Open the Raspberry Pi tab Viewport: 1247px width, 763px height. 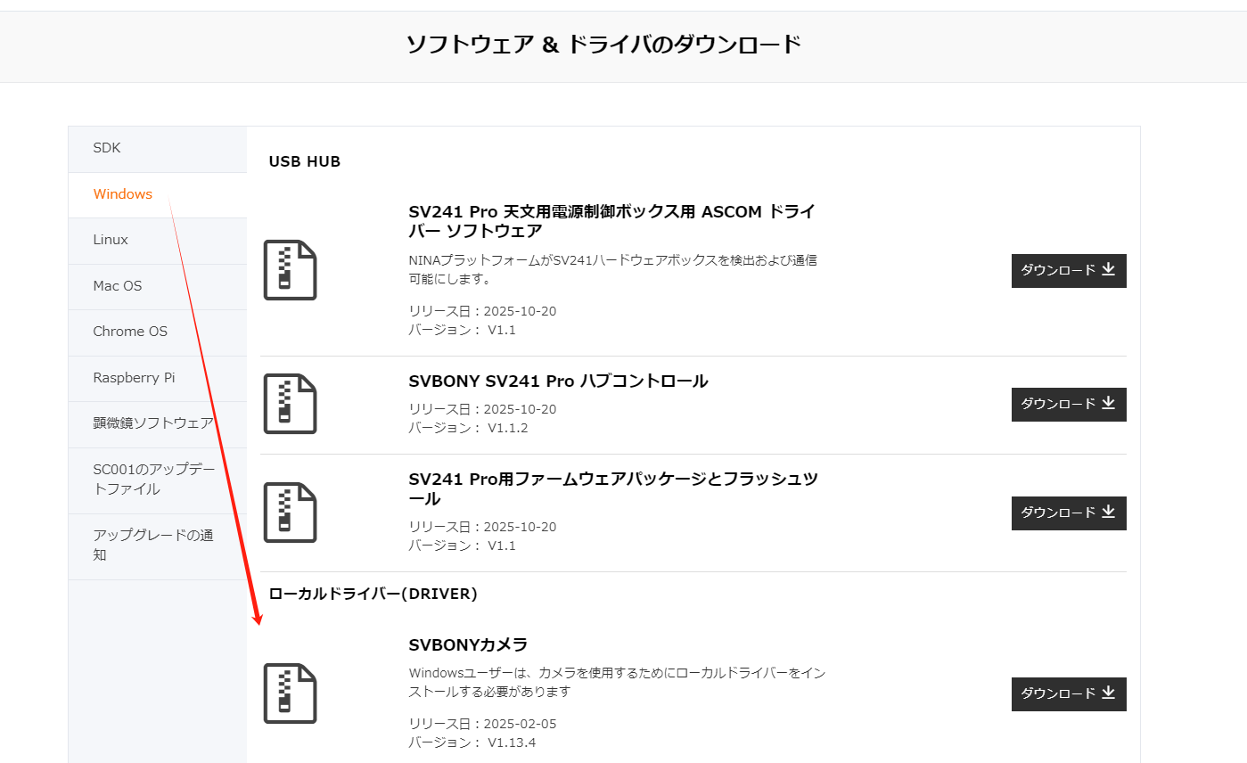(134, 378)
